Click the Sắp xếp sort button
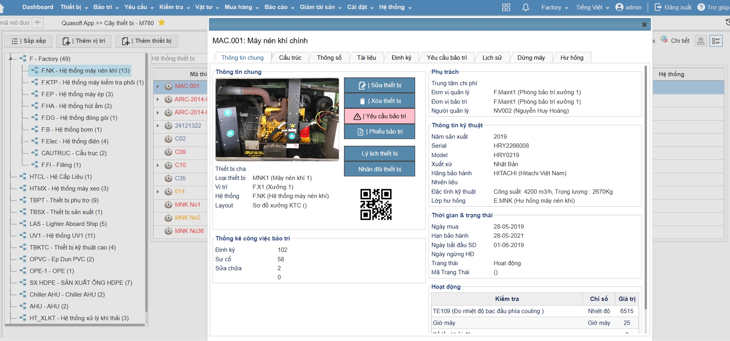 click(28, 41)
